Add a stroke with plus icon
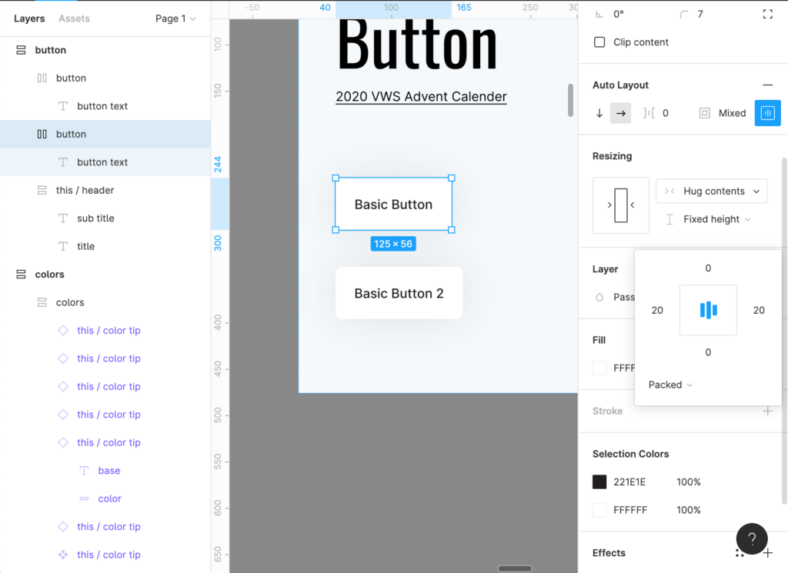Screen dimensions: 788x573 (x=767, y=411)
